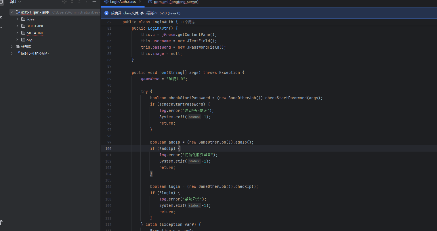Close the LoginAuth.class tab
This screenshot has width=437, height=231.
coord(140,2)
